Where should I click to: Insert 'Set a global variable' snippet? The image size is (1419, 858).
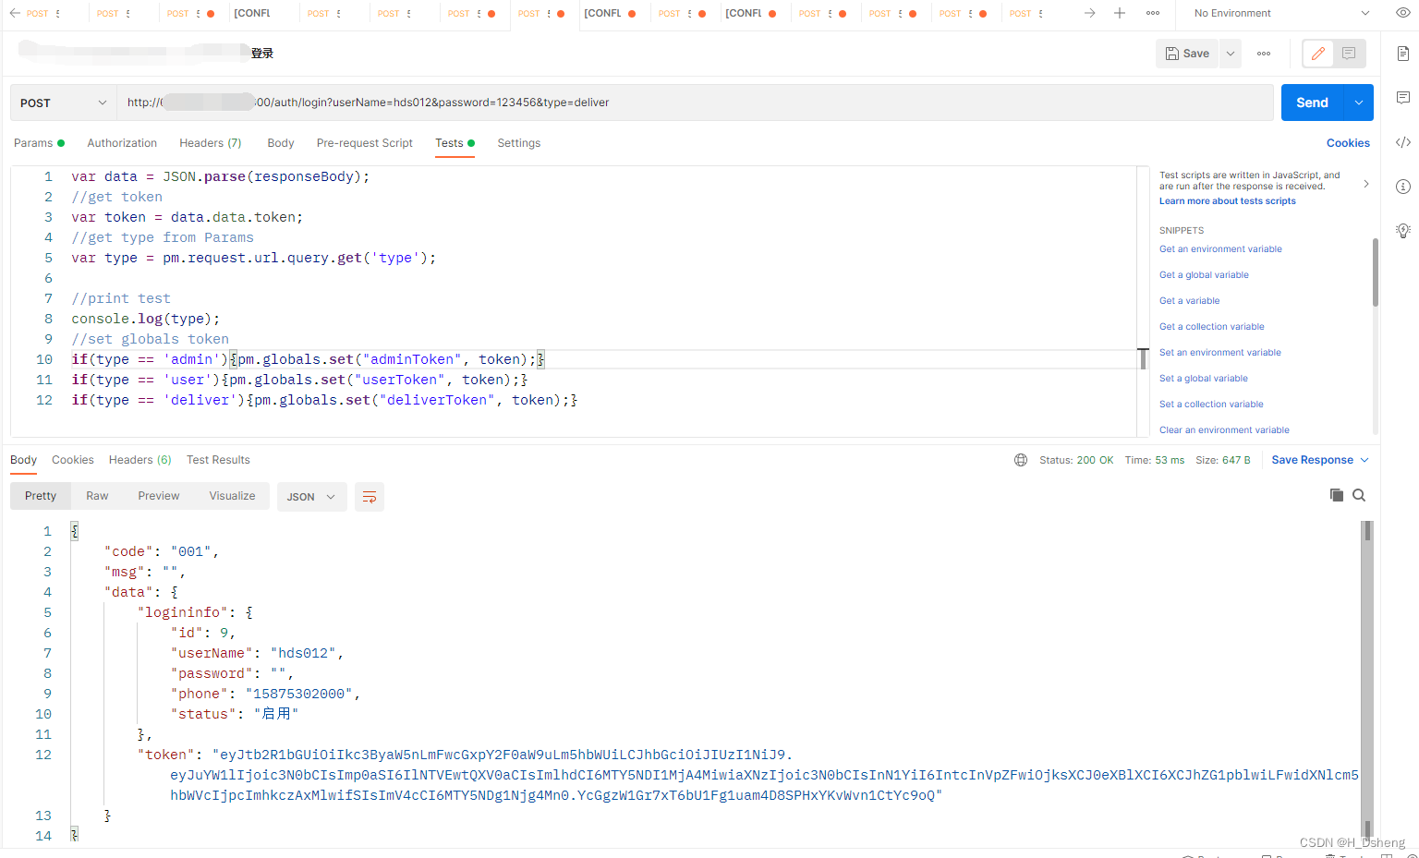coord(1203,379)
